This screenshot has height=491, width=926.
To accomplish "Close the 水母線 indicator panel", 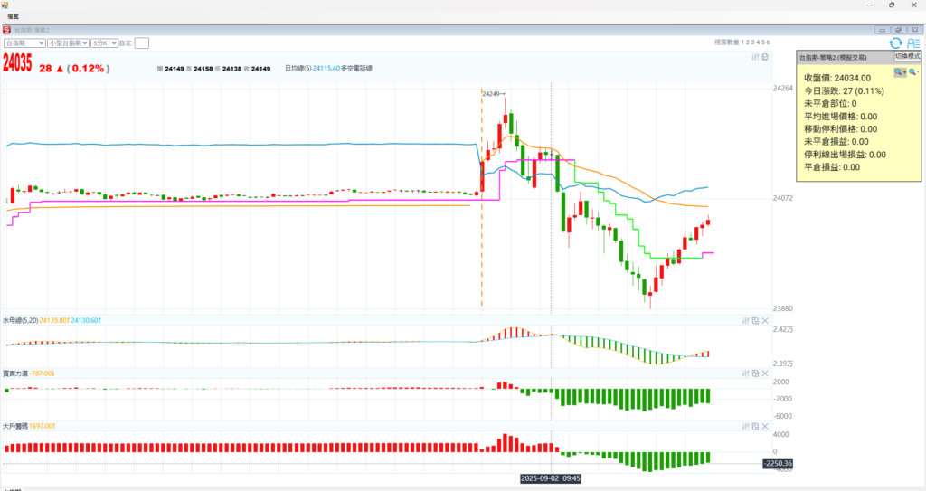I will click(x=765, y=320).
